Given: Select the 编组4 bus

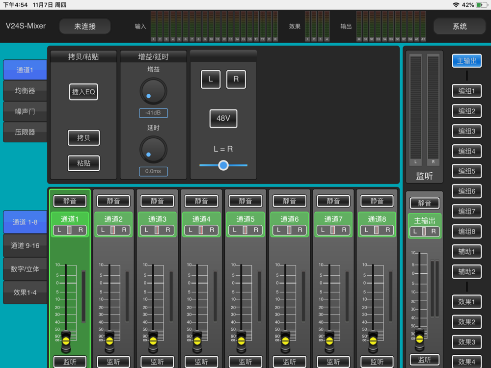Looking at the screenshot, I should click(466, 151).
